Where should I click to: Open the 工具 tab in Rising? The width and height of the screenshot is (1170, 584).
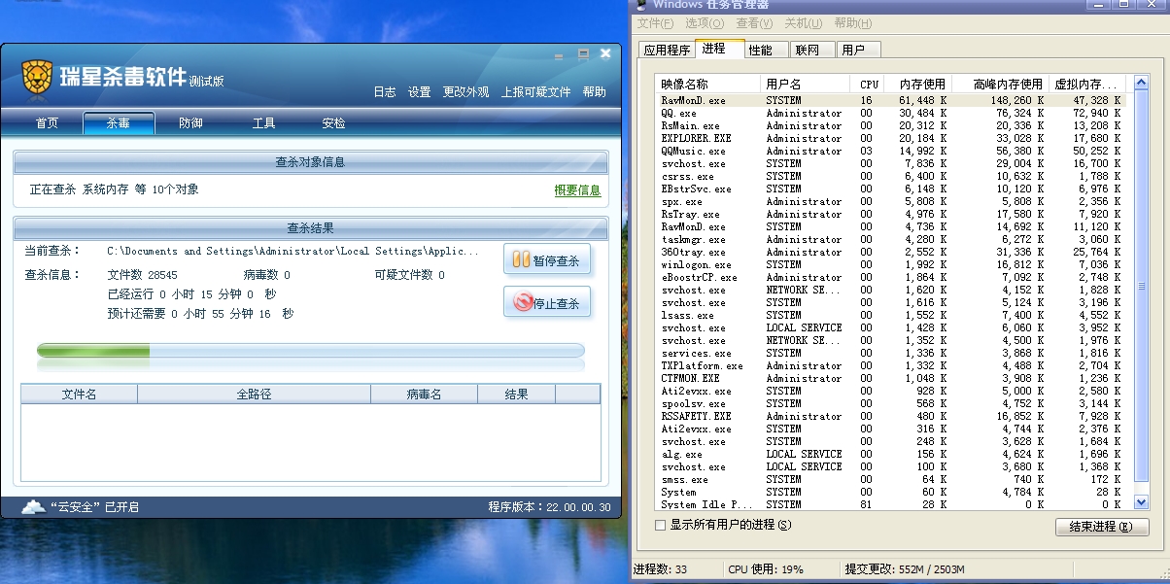263,123
